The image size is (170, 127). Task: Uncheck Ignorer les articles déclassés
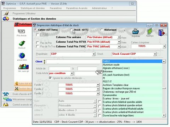pos(50,78)
